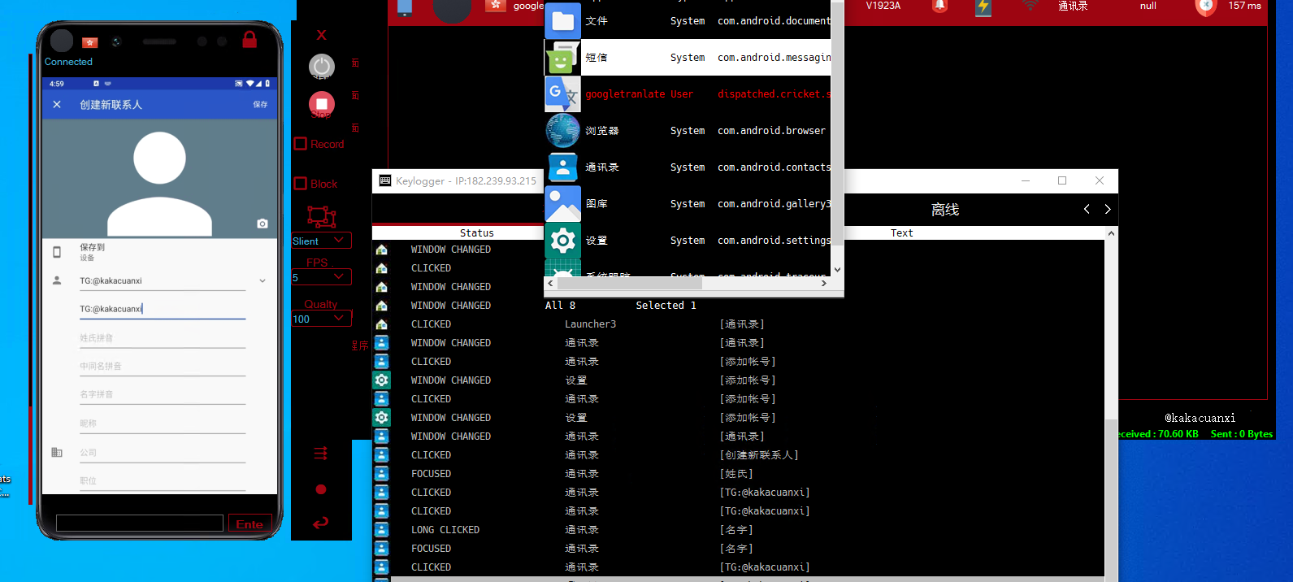Click the 短信 messaging app icon
This screenshot has width=1293, height=582.
(563, 57)
